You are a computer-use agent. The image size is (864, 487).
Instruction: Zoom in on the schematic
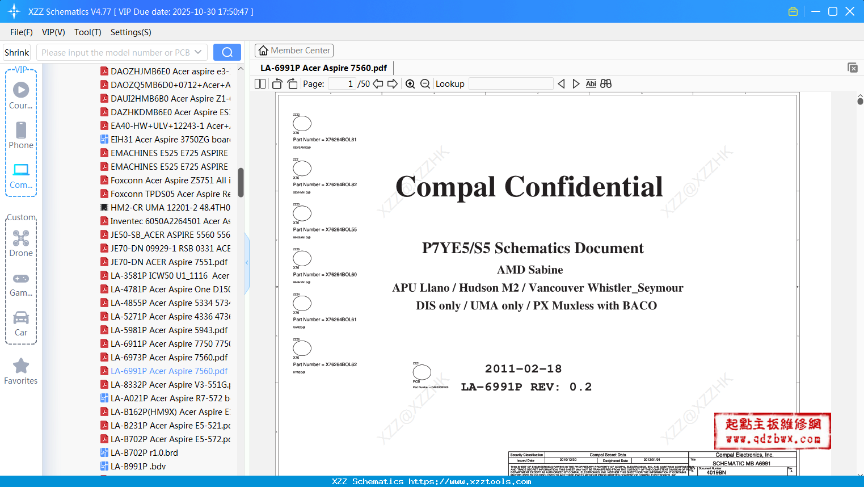click(410, 84)
